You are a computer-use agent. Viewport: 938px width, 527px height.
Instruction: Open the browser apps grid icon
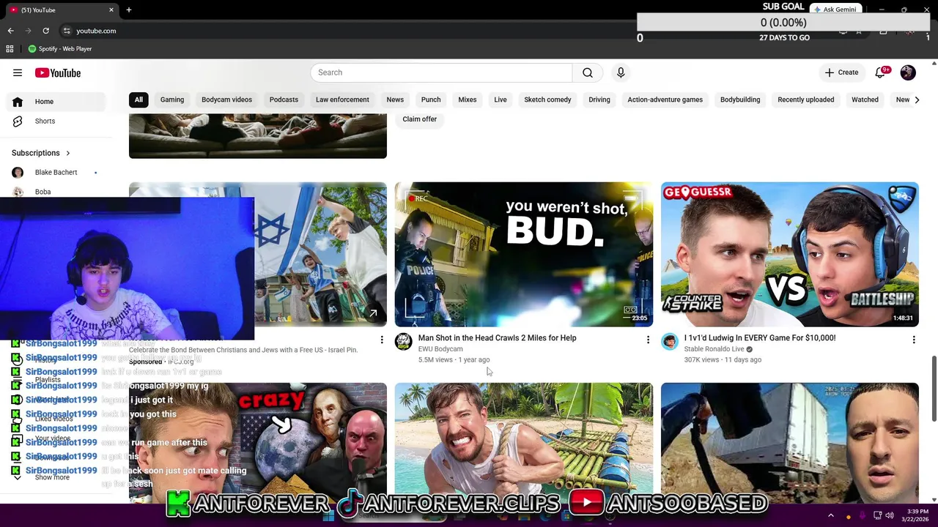click(10, 49)
